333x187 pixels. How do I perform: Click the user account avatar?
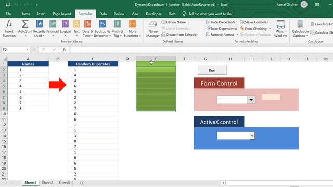(304, 5)
